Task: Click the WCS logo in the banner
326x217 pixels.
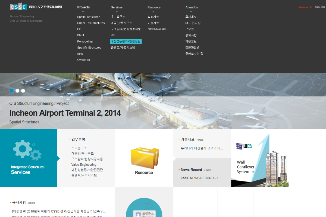Action: [244, 146]
